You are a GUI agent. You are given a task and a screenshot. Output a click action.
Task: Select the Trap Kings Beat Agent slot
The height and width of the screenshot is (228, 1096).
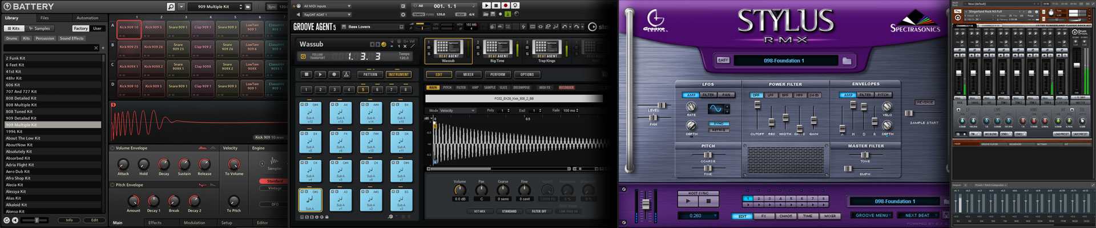[546, 51]
